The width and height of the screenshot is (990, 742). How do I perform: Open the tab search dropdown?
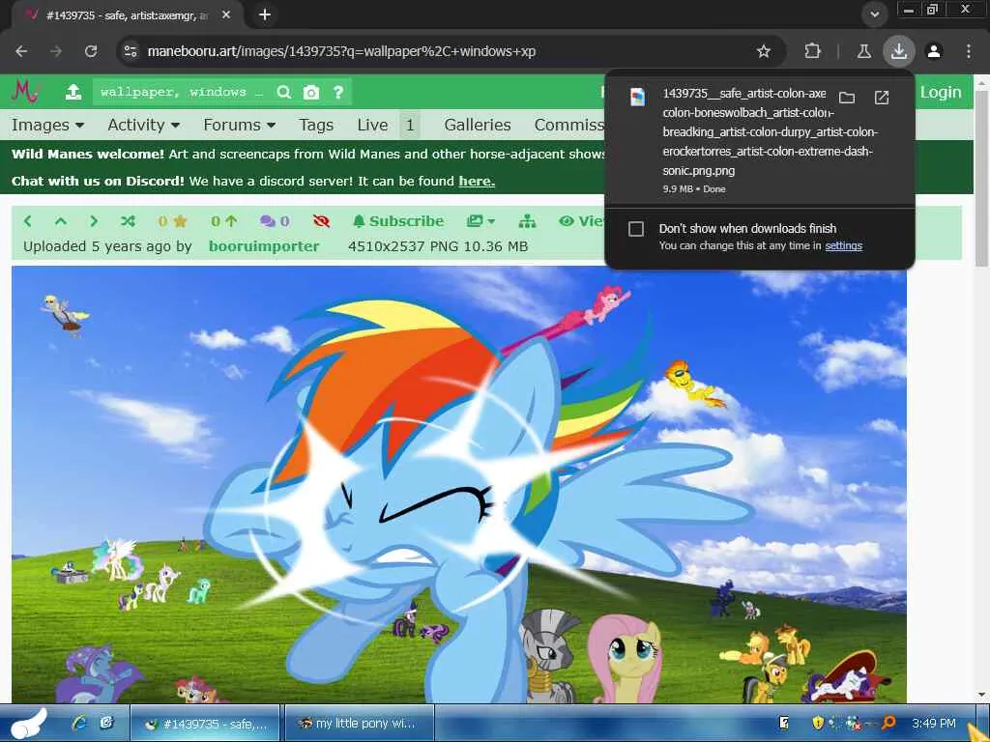pos(874,14)
